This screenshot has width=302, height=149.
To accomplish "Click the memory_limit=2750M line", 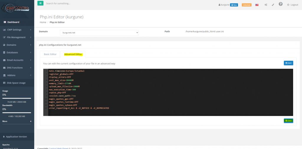I will [x=60, y=84].
